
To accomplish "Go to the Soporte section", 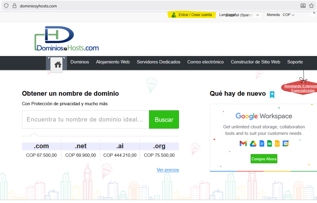I will coord(295,62).
